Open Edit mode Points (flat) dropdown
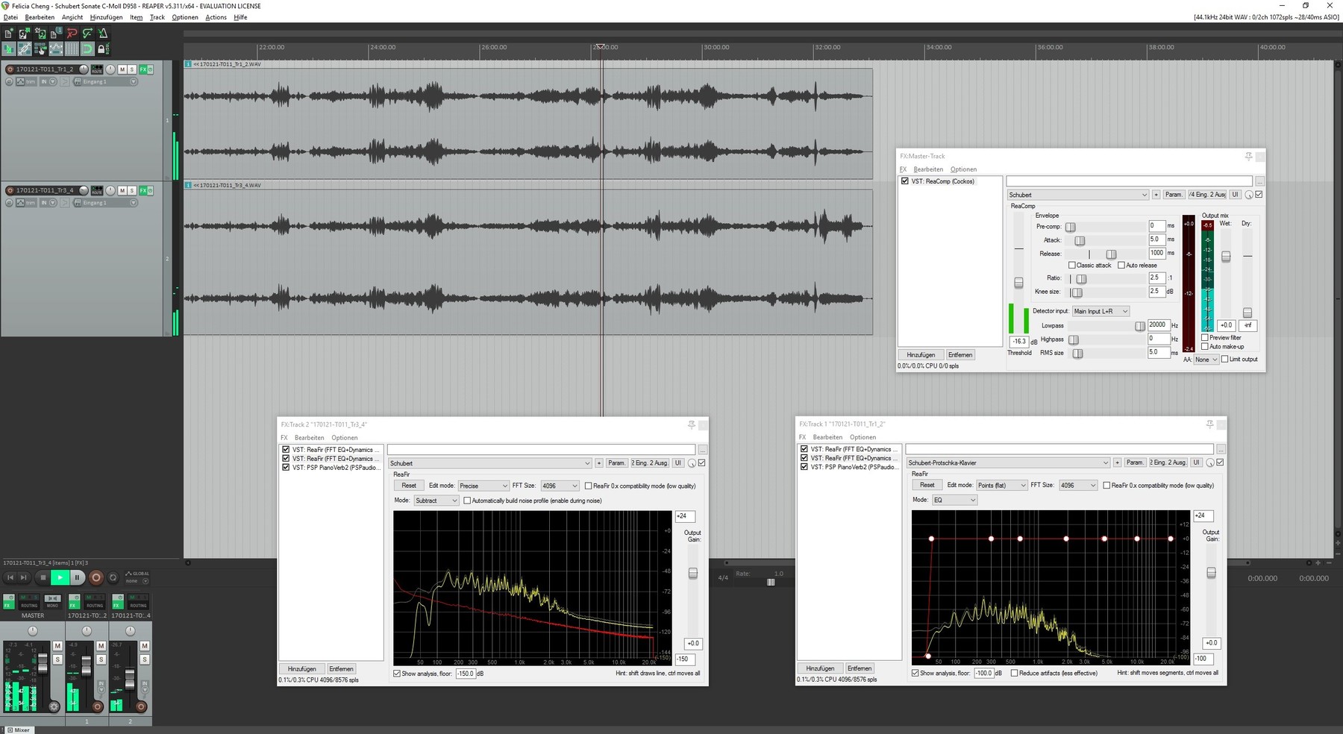Viewport: 1343px width, 734px height. 1002,485
